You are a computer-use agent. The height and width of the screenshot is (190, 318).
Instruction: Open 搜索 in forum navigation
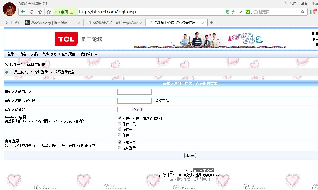(x=23, y=54)
